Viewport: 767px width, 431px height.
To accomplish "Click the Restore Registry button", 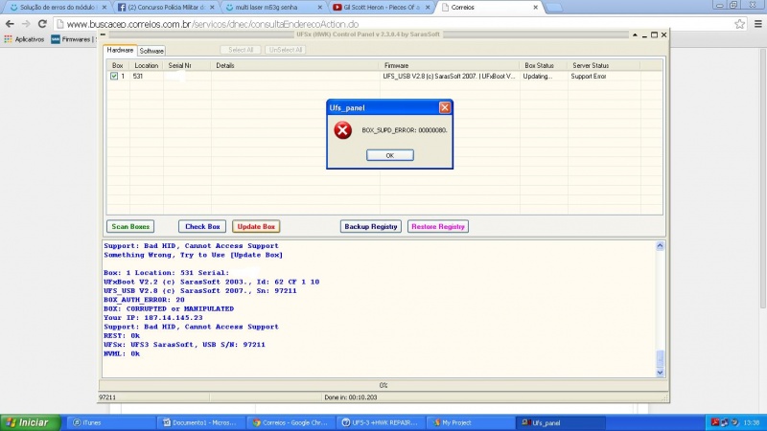I will (438, 227).
